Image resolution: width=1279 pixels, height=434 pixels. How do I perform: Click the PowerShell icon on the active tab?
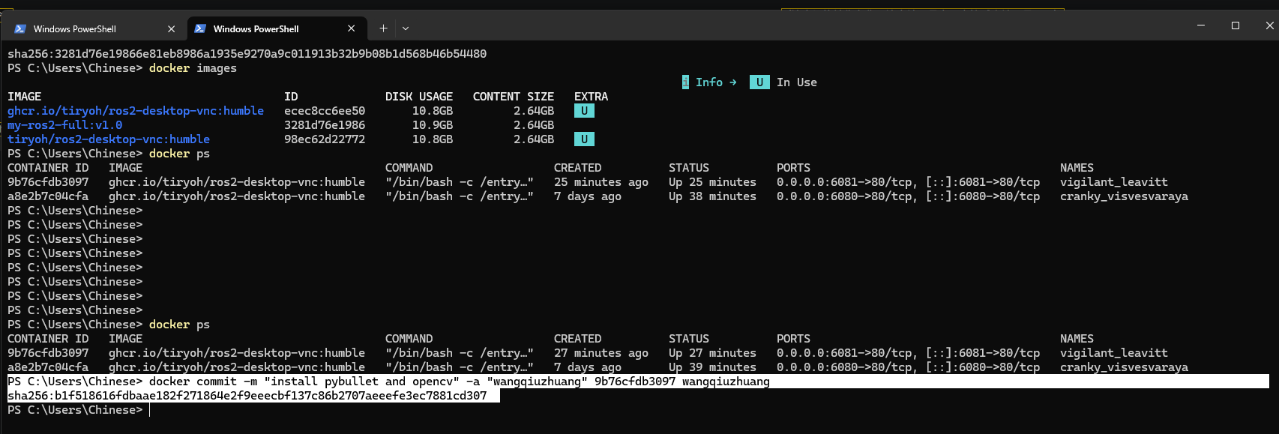(x=200, y=28)
